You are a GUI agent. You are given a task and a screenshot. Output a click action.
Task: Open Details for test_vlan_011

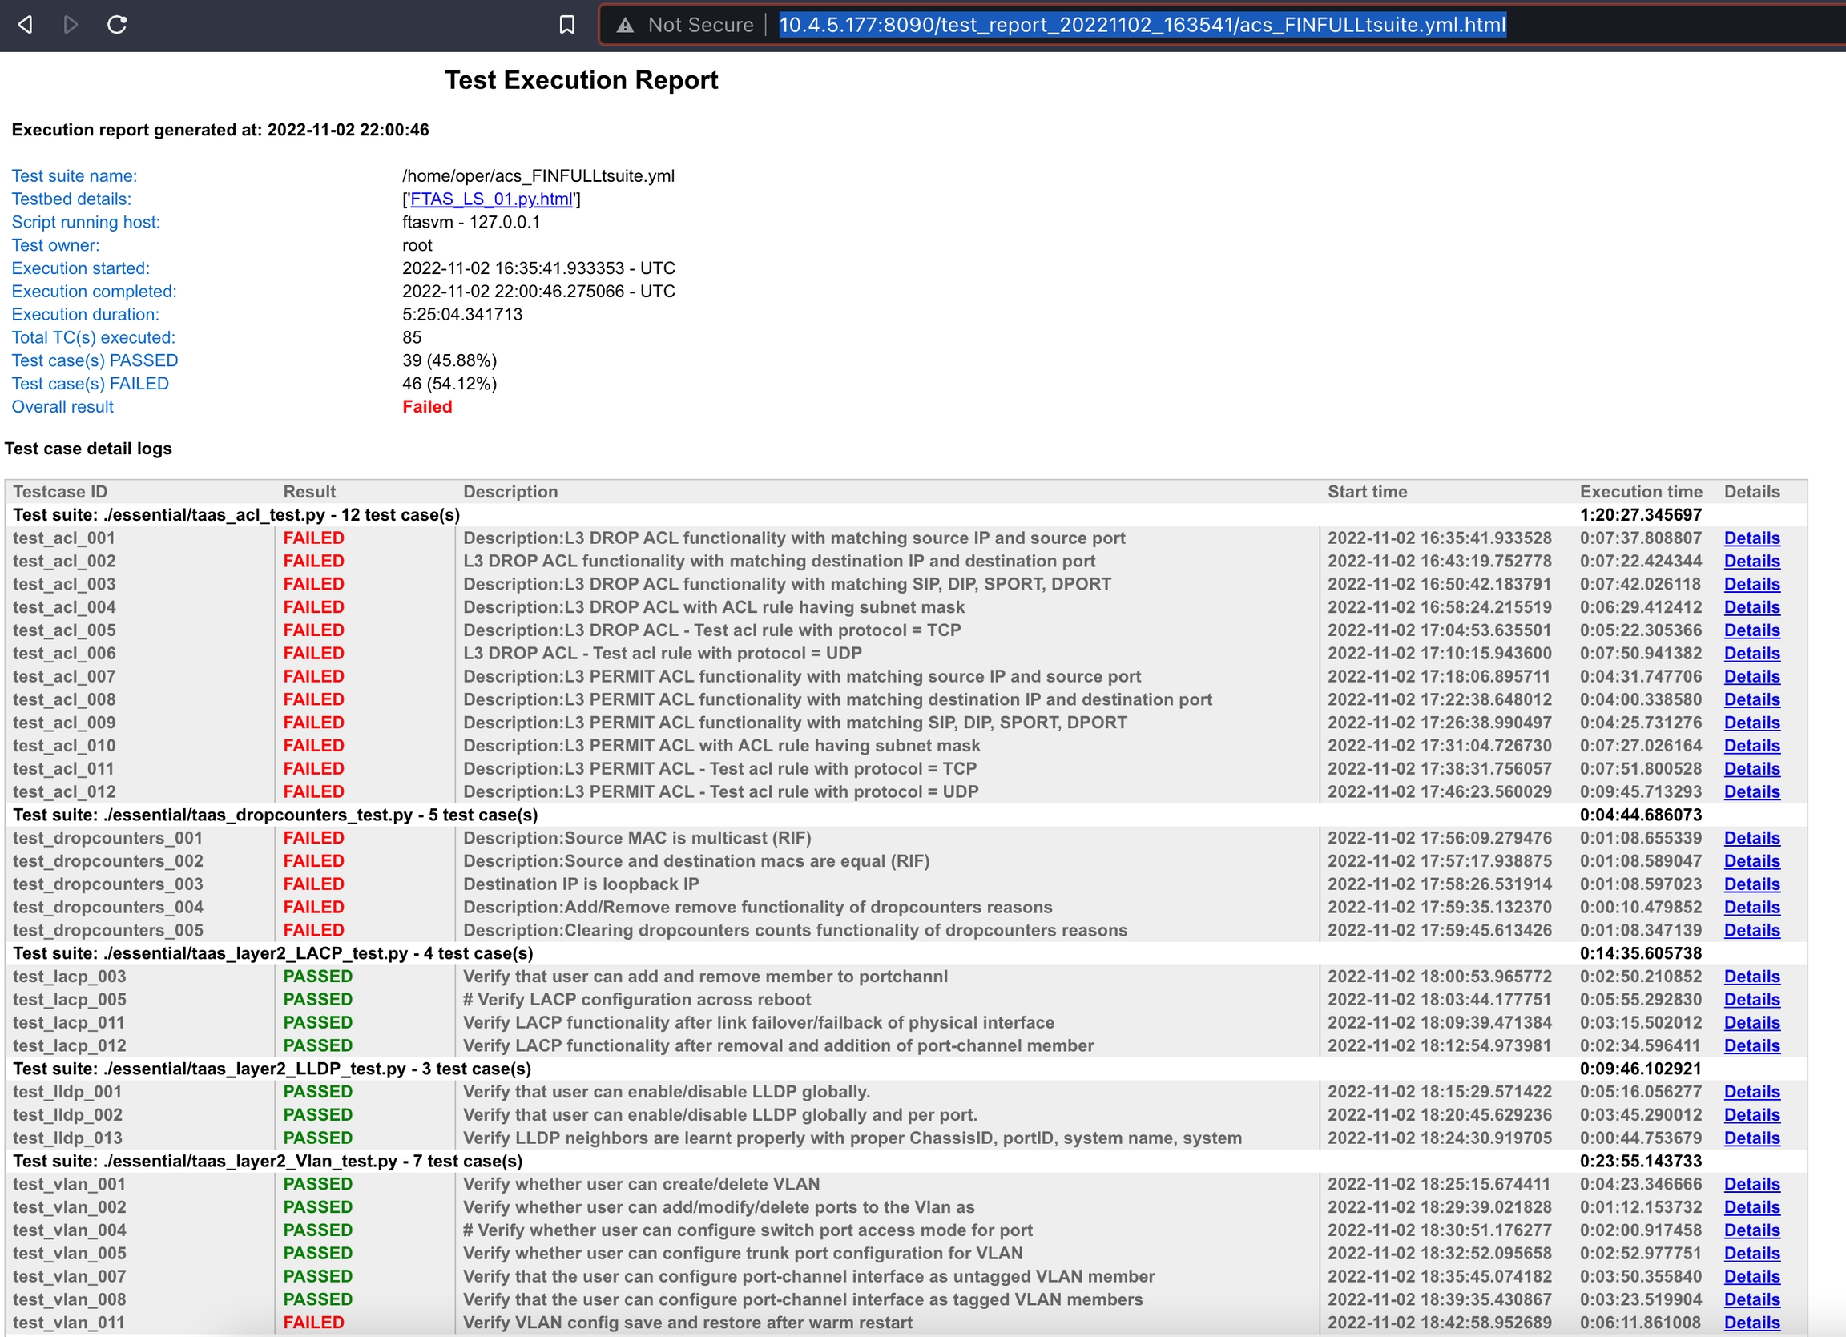click(1751, 1323)
